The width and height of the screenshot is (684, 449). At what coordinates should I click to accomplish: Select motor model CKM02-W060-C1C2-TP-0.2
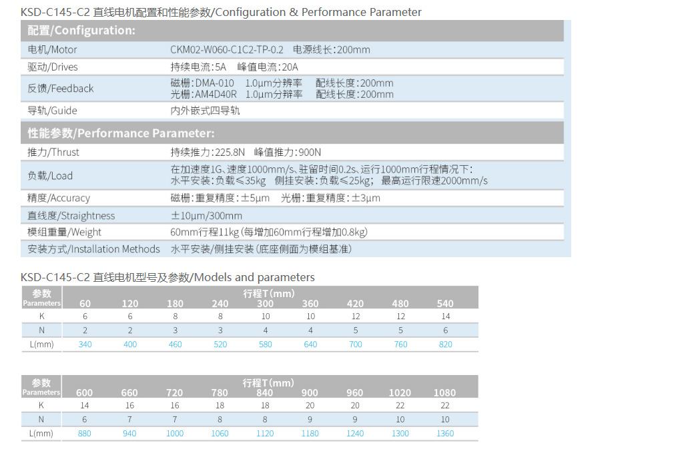click(227, 50)
